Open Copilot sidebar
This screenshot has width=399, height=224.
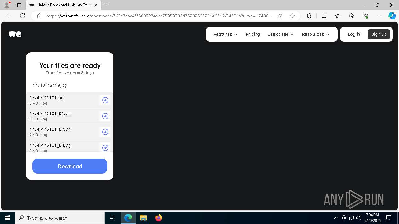pyautogui.click(x=392, y=16)
